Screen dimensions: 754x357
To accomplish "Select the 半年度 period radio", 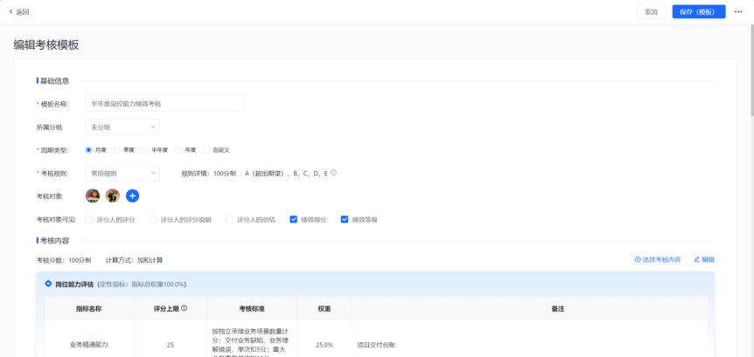I will click(144, 150).
